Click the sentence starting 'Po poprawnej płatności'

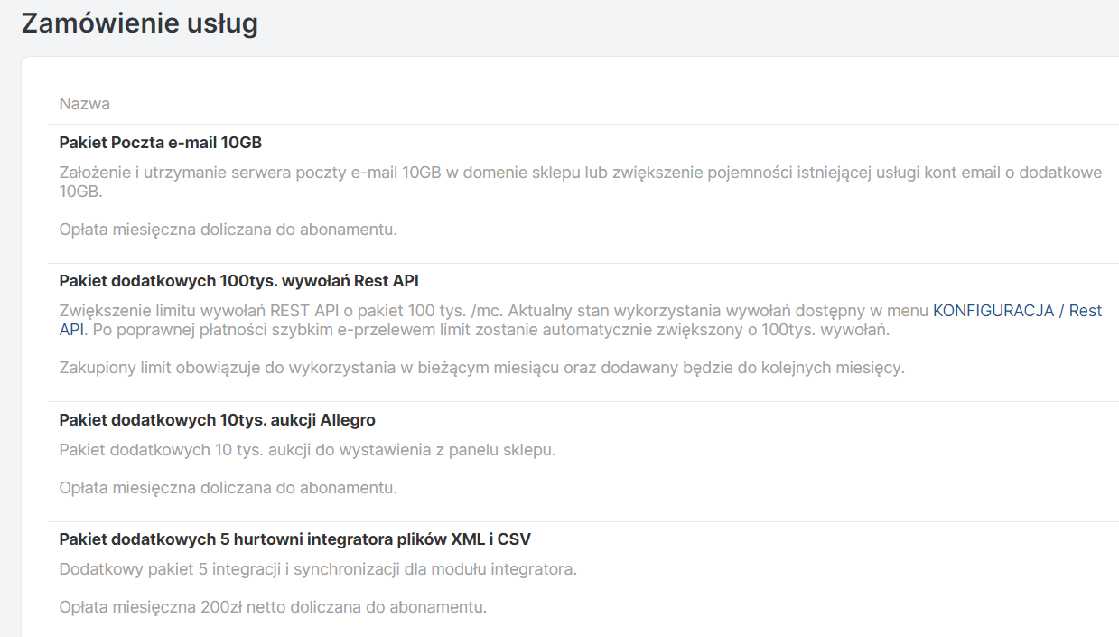click(488, 330)
